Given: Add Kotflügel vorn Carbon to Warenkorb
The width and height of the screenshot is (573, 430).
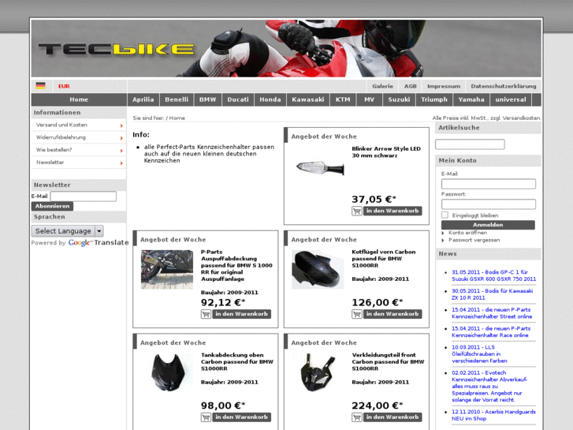Looking at the screenshot, I should tap(393, 314).
